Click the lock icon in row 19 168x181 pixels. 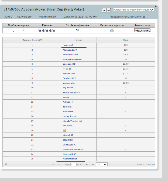coord(64,130)
